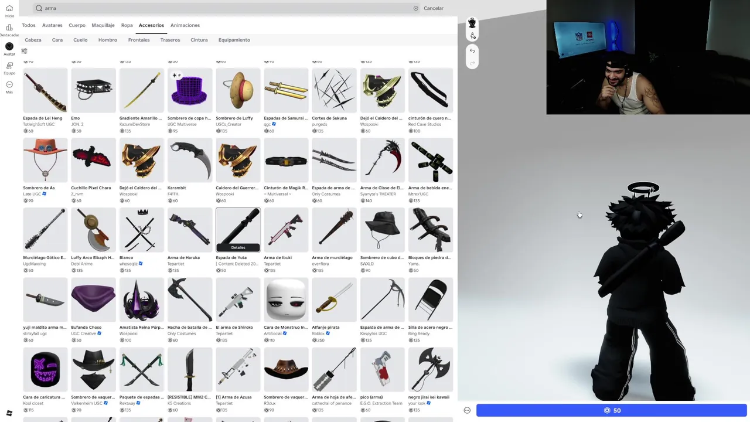Undo the last avatar change
Viewport: 750px width, 422px height.
click(x=472, y=50)
